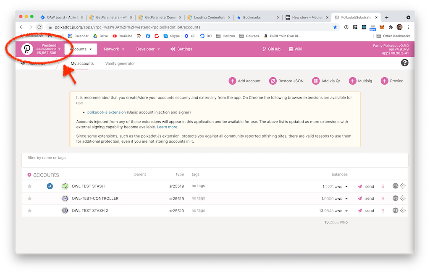Click the OWL TEST STASH 2 account name

point(90,211)
